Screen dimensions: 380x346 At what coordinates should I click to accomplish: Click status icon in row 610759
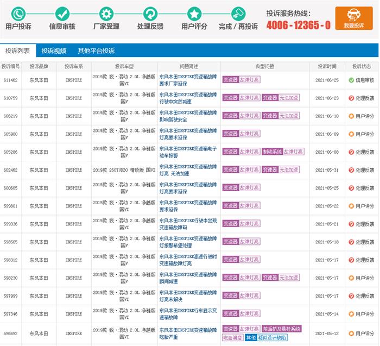351,98
